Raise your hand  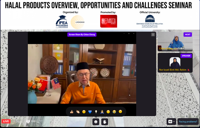[105, 122]
